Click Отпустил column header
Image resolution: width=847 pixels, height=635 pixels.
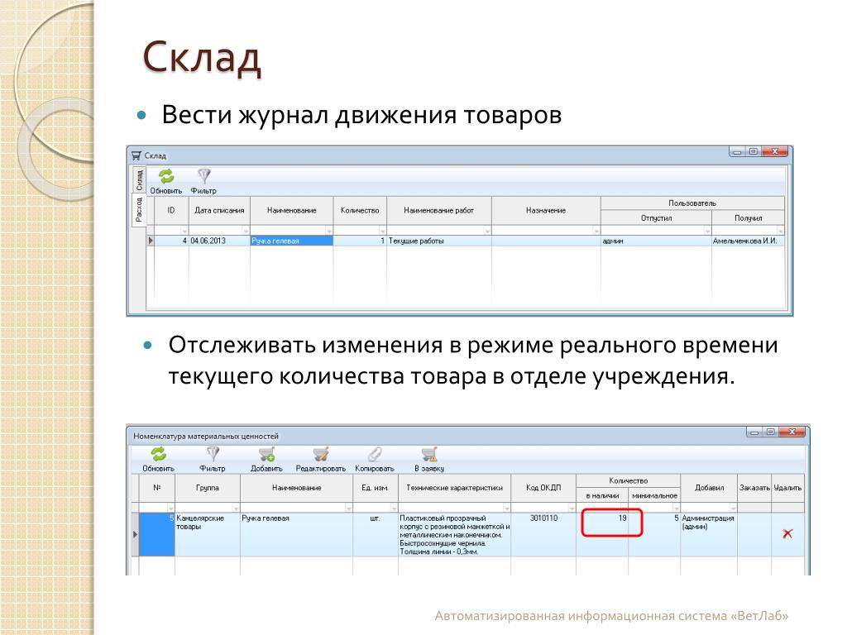pos(656,217)
